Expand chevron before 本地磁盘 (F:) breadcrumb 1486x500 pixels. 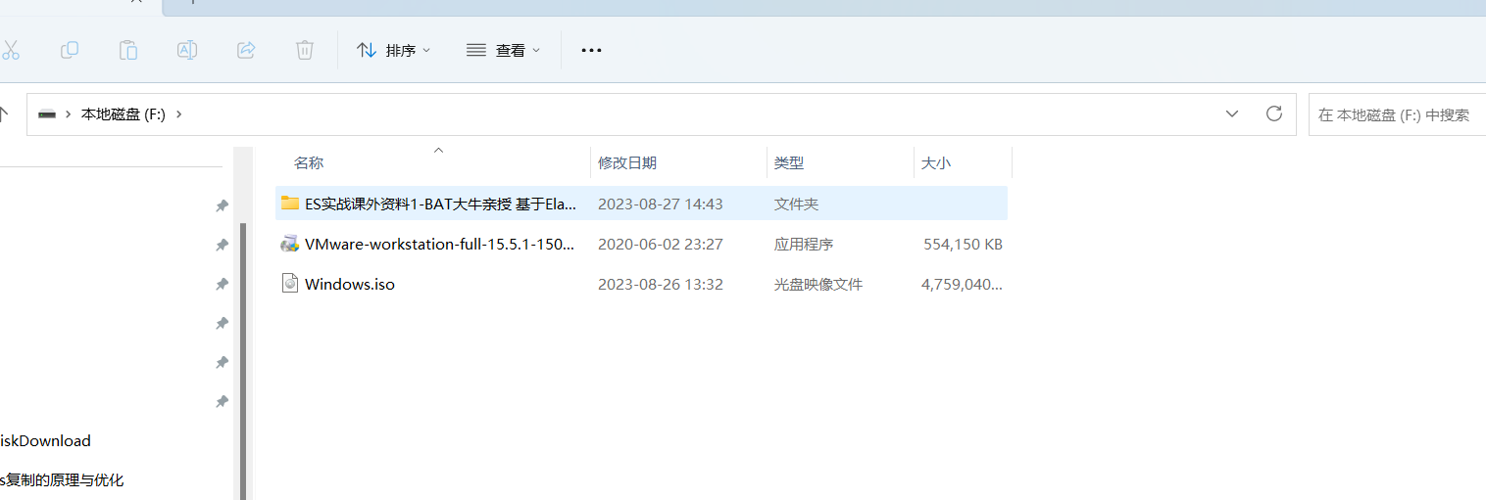[x=69, y=114]
